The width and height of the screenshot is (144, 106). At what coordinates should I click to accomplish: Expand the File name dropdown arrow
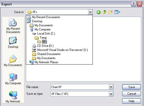point(111,87)
